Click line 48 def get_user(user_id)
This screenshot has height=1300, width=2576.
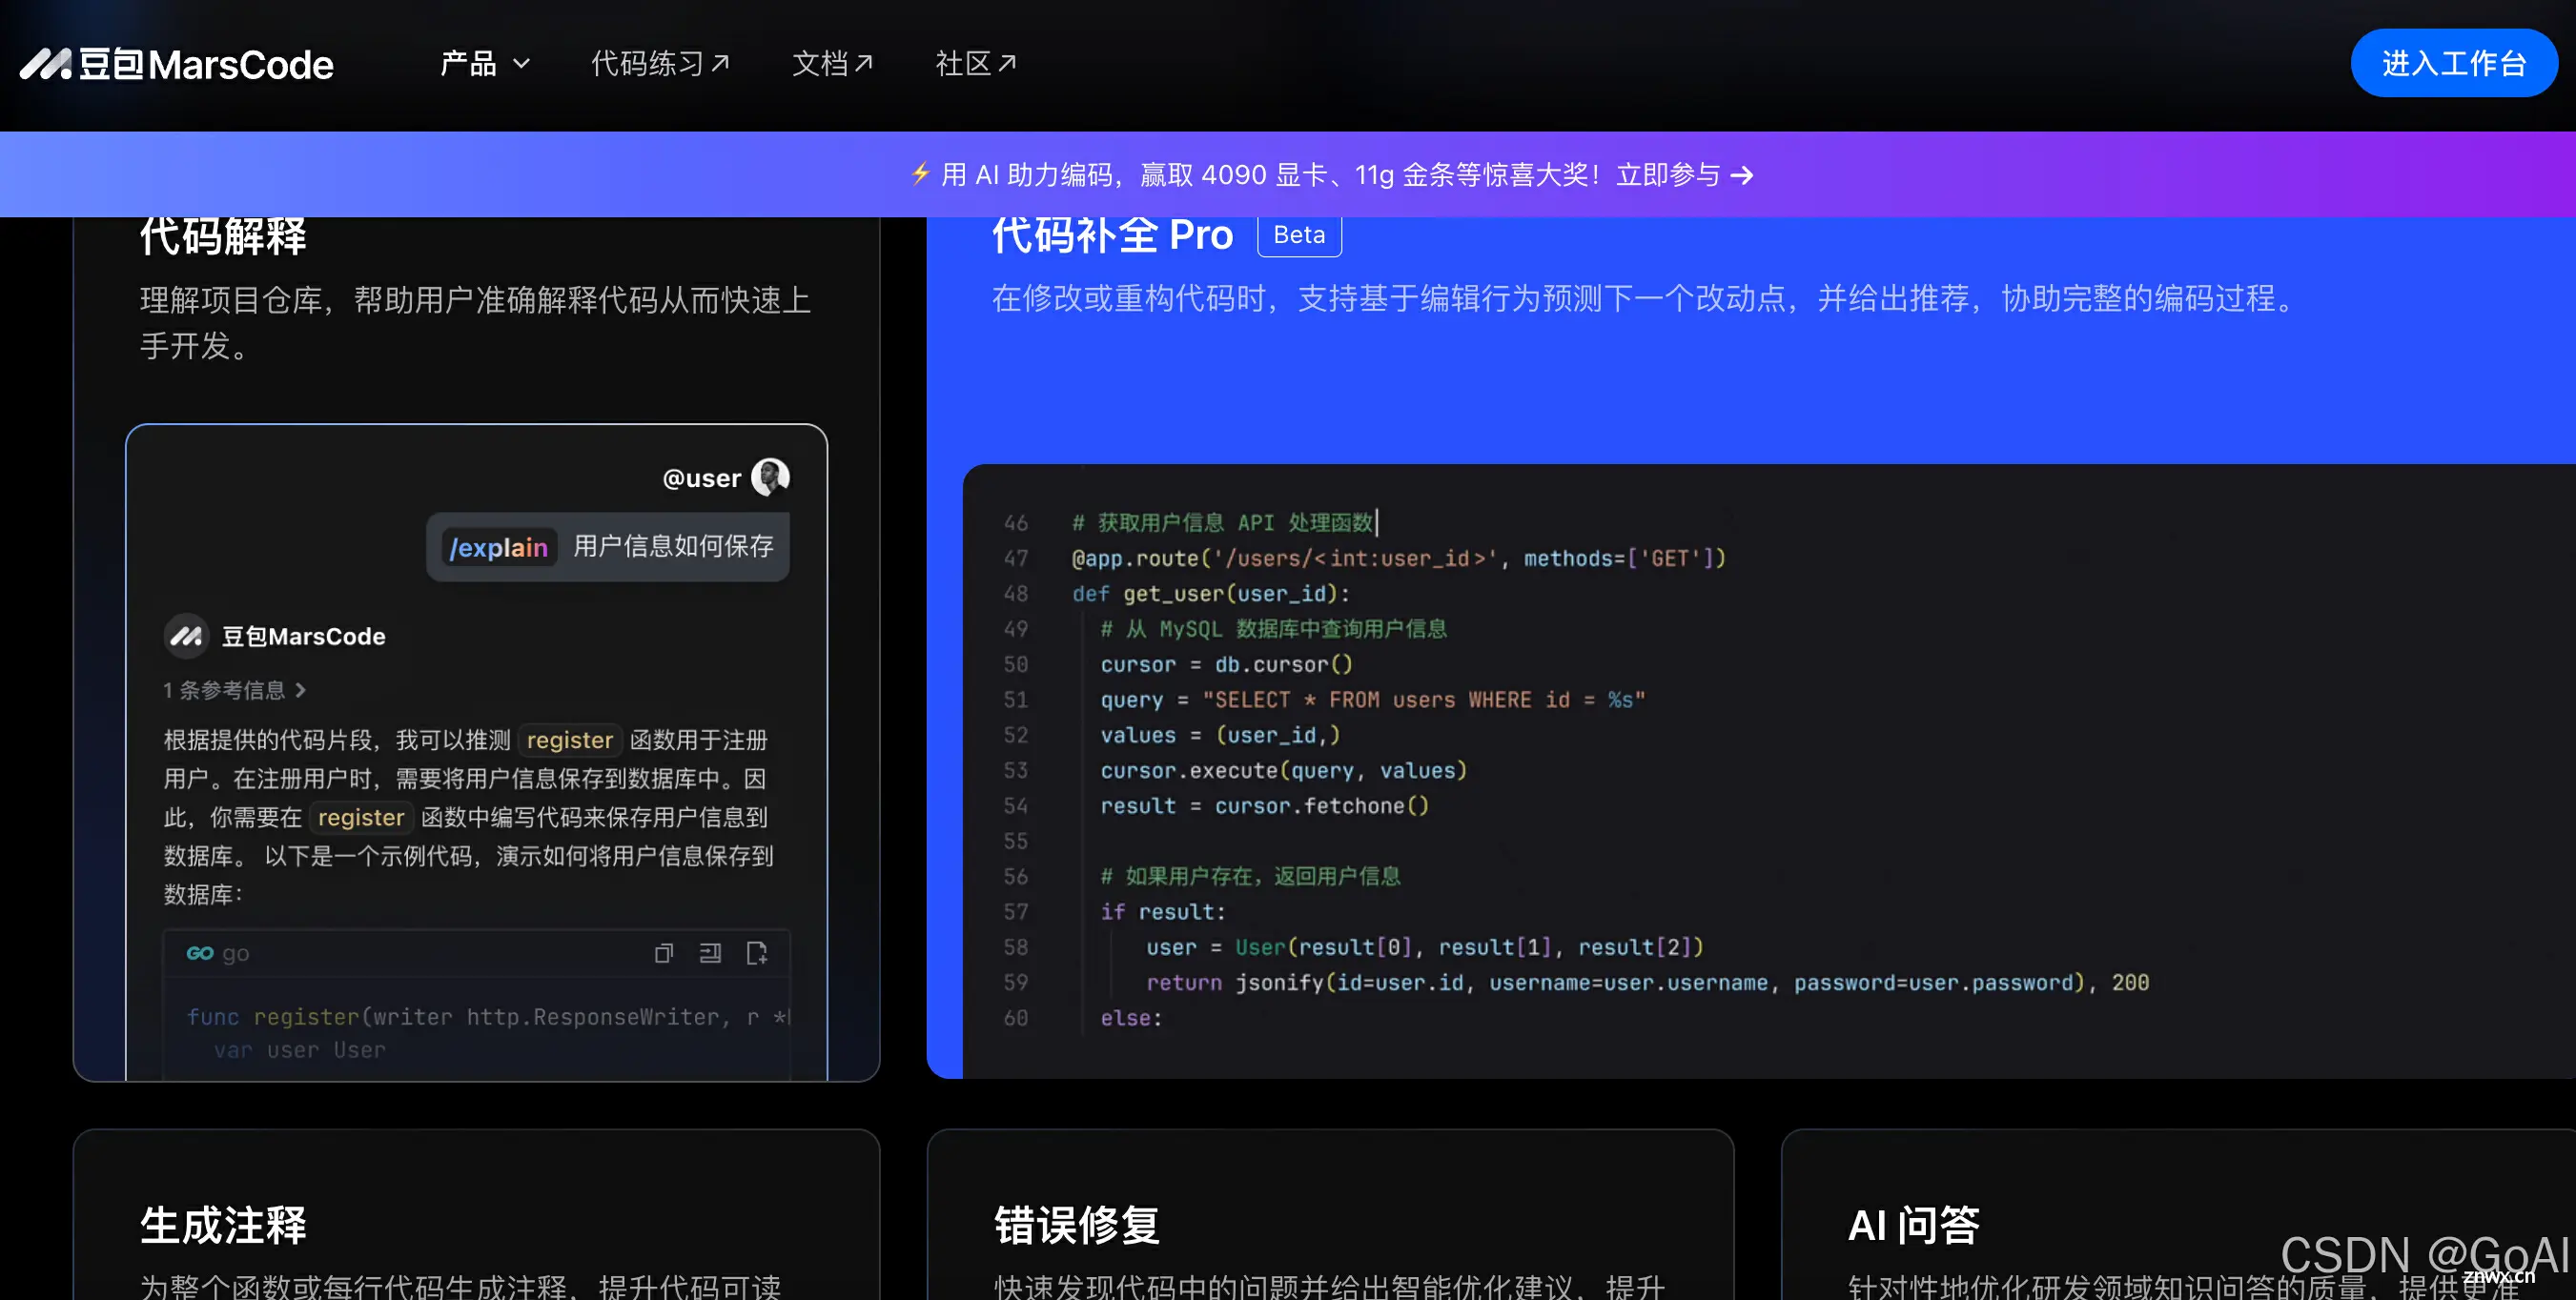click(x=1211, y=594)
